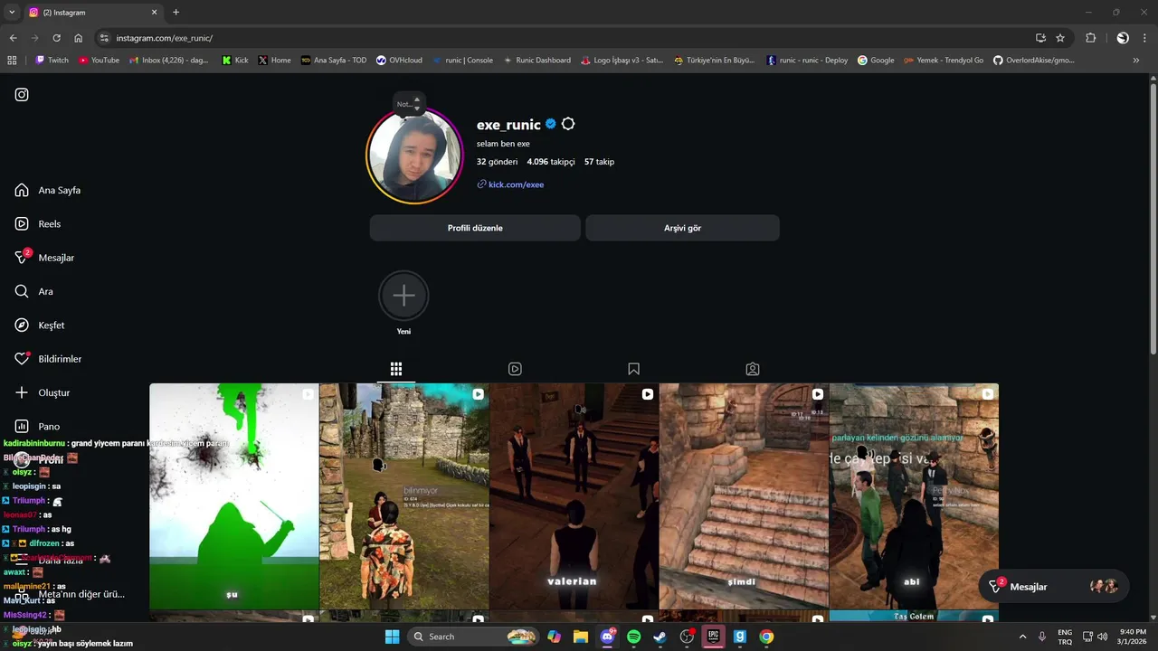
Task: Show hidden system tray icons chevron
Action: 1022,637
